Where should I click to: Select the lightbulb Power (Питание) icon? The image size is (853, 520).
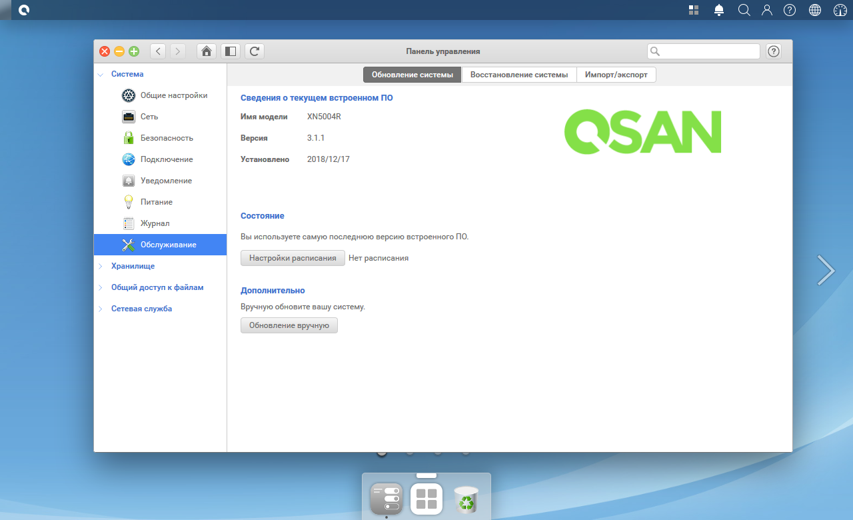129,202
